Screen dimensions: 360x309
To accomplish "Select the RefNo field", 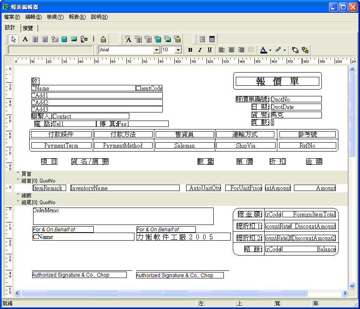I will (x=307, y=146).
